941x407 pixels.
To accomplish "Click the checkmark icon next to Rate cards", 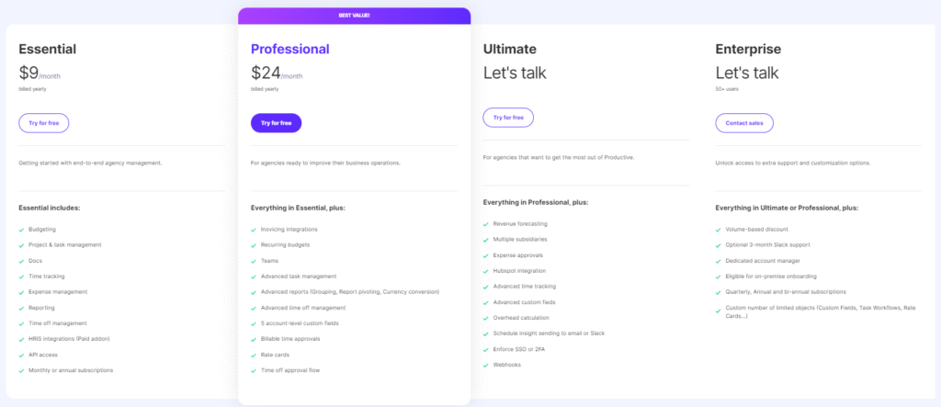I will (x=253, y=354).
